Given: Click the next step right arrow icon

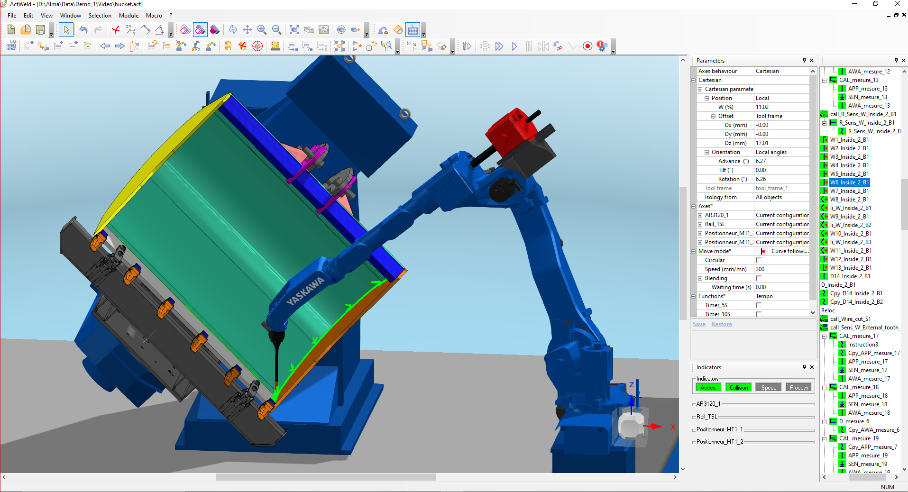Looking at the screenshot, I should (x=119, y=46).
